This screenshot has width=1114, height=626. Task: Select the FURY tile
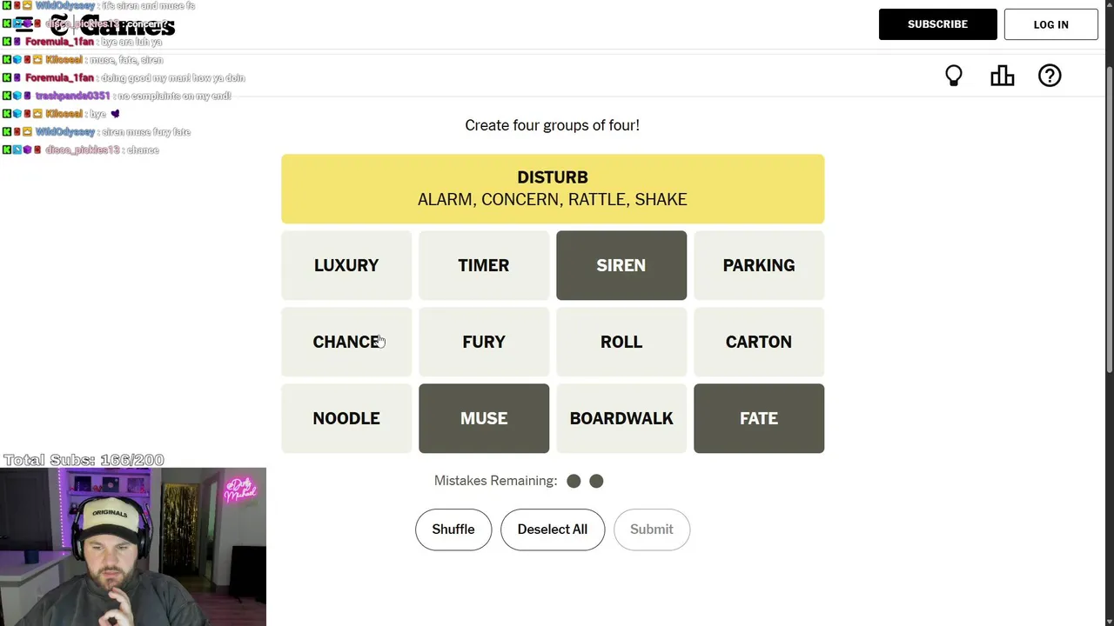tap(483, 342)
